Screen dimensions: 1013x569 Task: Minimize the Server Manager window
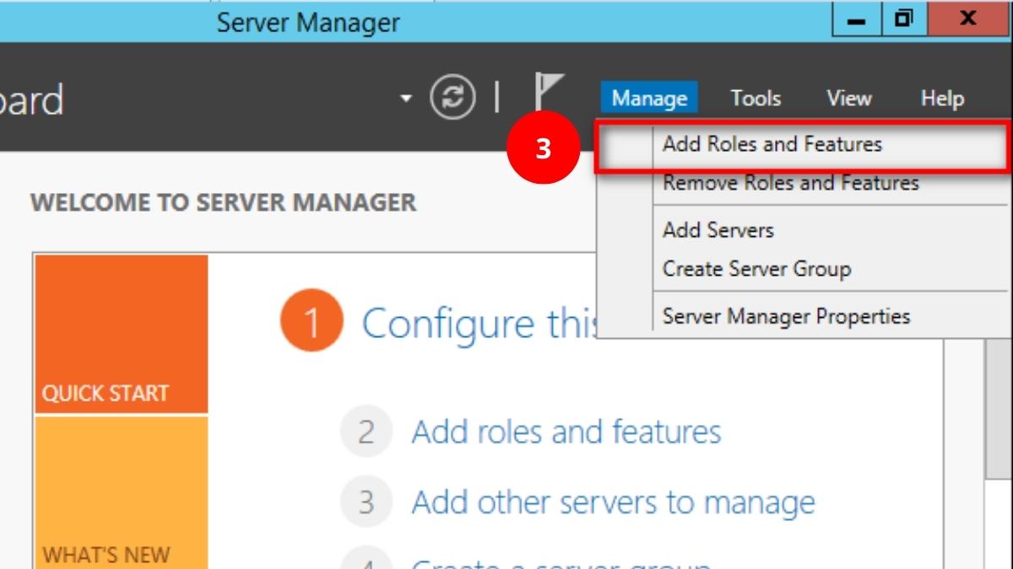click(x=856, y=19)
